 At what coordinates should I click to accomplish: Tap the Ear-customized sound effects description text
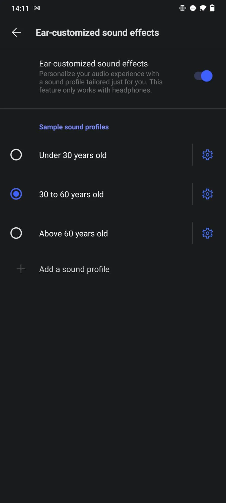point(101,82)
